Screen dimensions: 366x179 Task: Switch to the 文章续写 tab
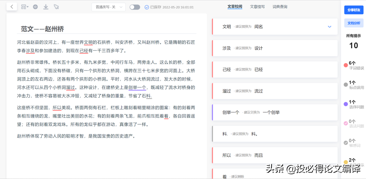point(257,7)
